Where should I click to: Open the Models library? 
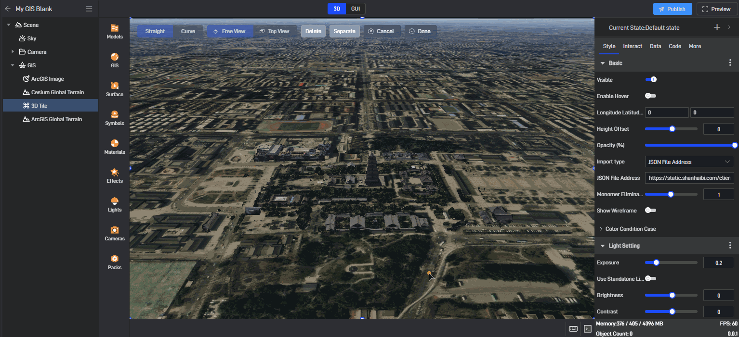tap(115, 32)
